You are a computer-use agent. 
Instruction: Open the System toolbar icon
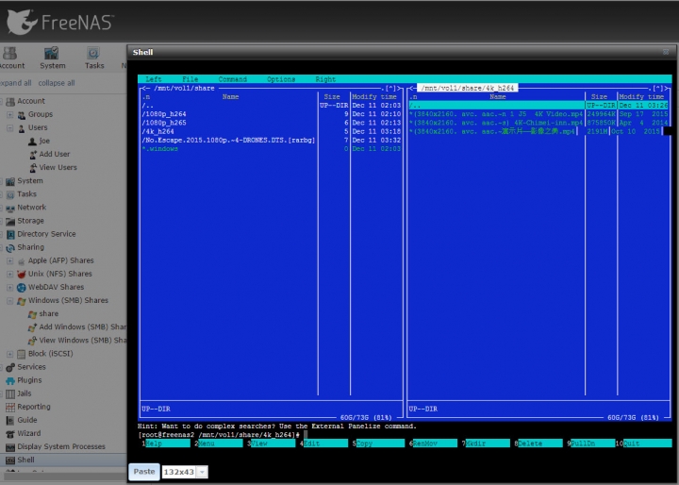click(51, 53)
